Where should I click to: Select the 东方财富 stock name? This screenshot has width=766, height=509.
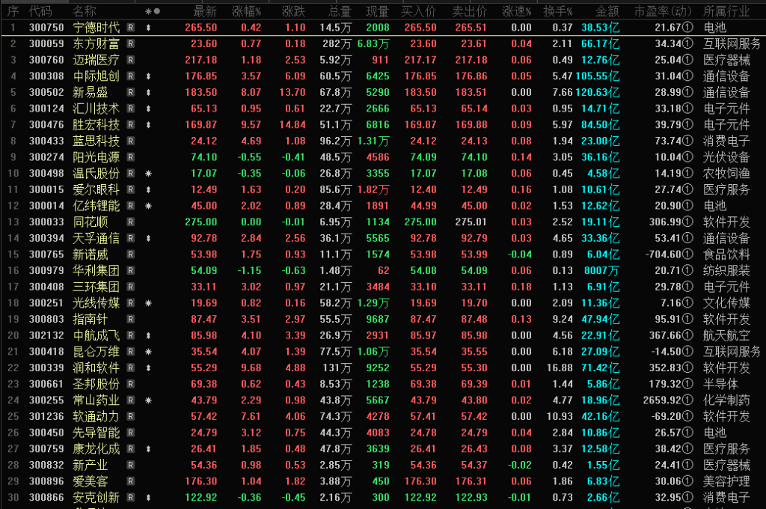(96, 44)
